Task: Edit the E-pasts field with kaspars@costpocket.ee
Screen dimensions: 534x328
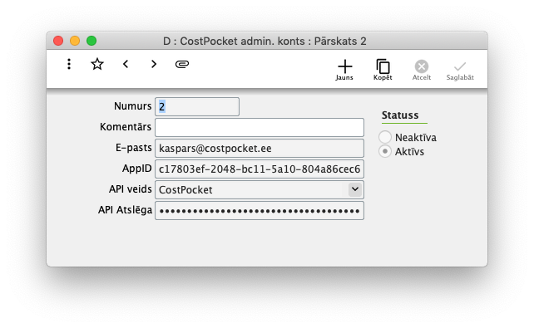Action: click(x=260, y=148)
